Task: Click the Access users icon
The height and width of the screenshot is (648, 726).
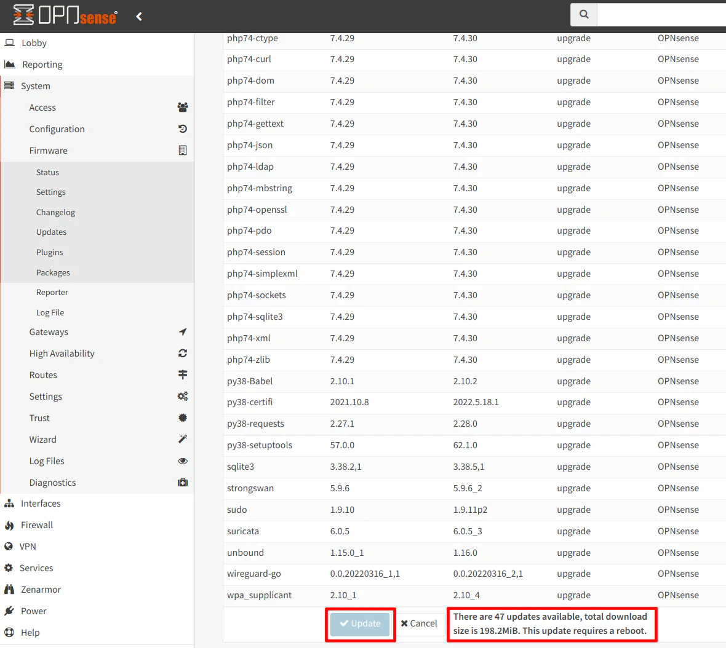Action: (x=183, y=108)
